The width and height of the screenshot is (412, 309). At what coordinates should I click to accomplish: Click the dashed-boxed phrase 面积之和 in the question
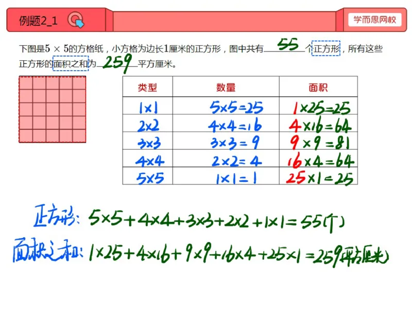click(x=71, y=63)
